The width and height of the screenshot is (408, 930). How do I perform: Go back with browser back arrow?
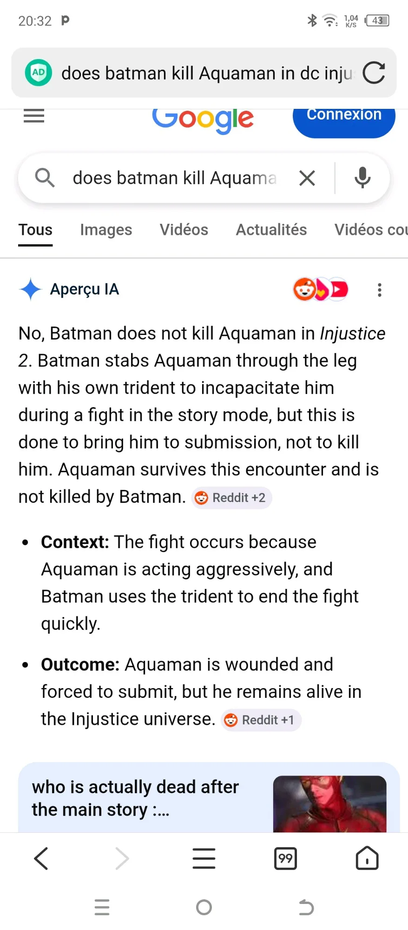click(41, 858)
